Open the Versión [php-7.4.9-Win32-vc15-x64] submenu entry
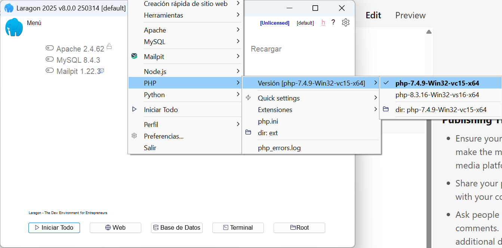Viewport: 502px width, 248px height. pos(311,83)
